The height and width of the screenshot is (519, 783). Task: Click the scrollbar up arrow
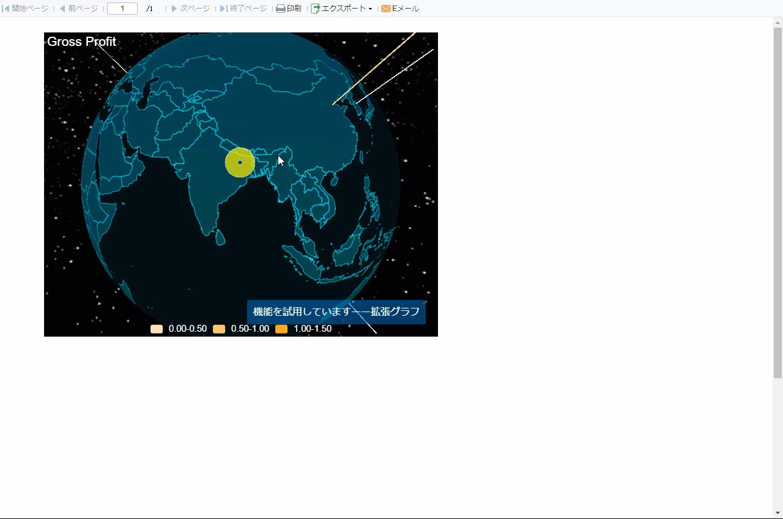pyautogui.click(x=778, y=22)
